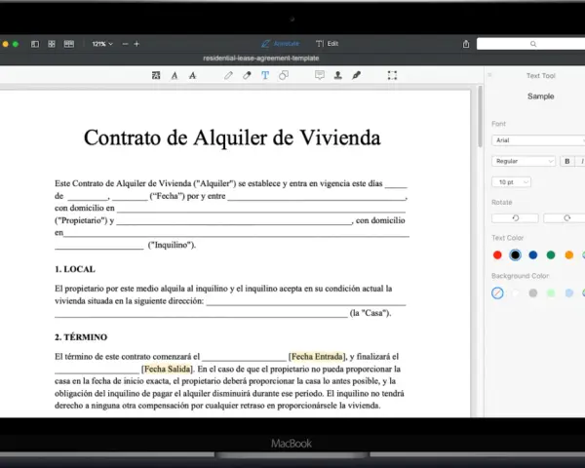Image resolution: width=585 pixels, height=468 pixels.
Task: Rotate text counterclockwise
Action: coord(515,218)
